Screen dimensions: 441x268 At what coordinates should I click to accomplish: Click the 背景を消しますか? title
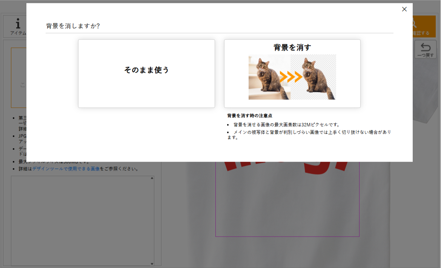click(73, 26)
